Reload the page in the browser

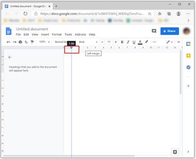tap(25, 14)
